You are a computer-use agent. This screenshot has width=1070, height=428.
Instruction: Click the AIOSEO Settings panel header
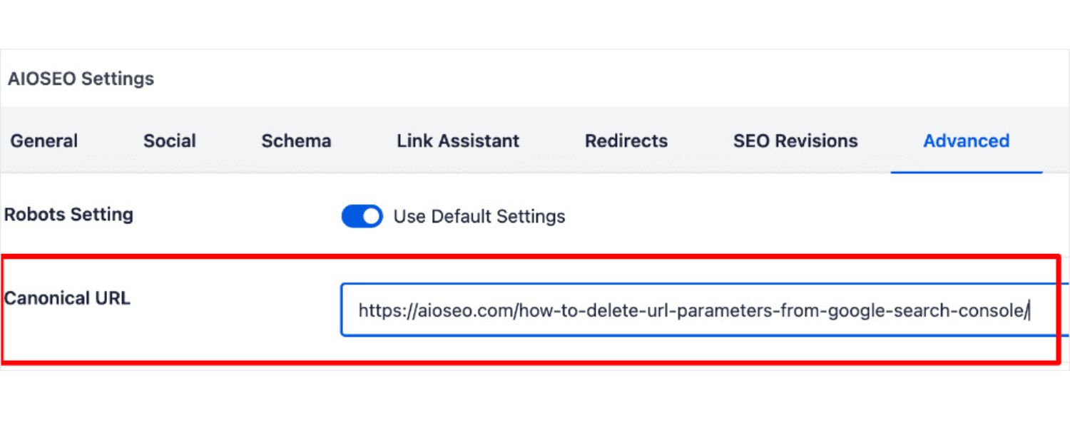pyautogui.click(x=81, y=78)
